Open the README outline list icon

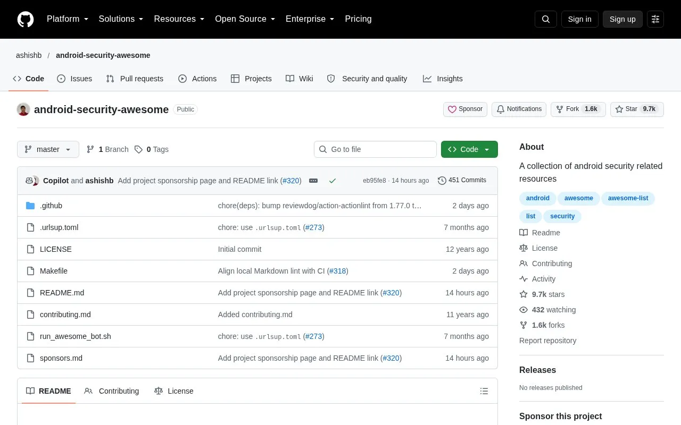484,391
